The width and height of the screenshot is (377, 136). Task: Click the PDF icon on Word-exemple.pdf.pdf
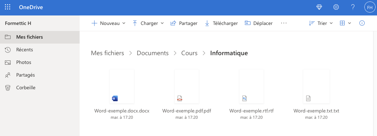click(180, 98)
